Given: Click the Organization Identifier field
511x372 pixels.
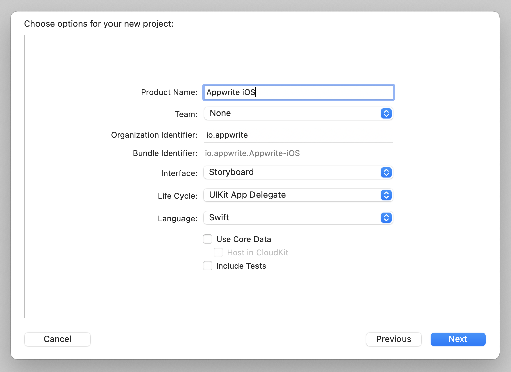Looking at the screenshot, I should 298,135.
